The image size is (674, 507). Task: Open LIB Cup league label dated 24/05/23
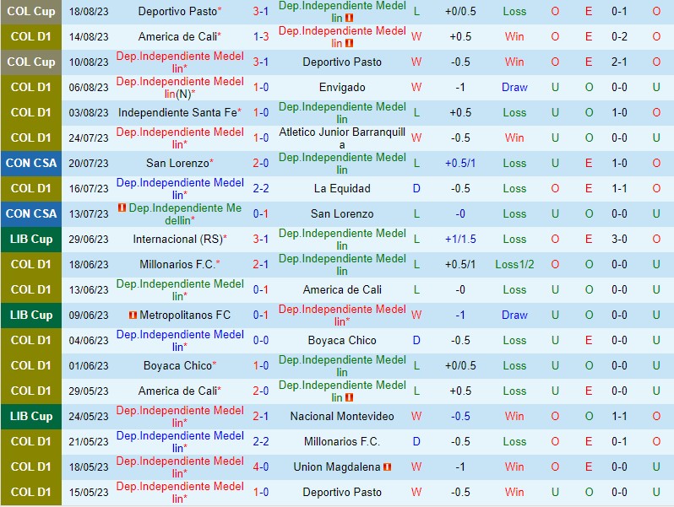(31, 417)
